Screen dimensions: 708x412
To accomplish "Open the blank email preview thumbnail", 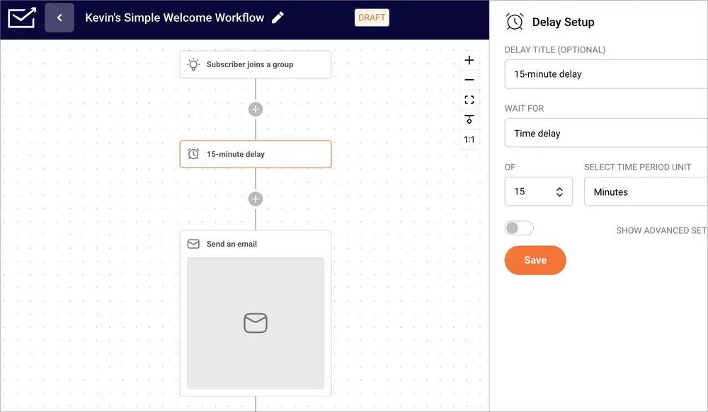I will point(256,323).
